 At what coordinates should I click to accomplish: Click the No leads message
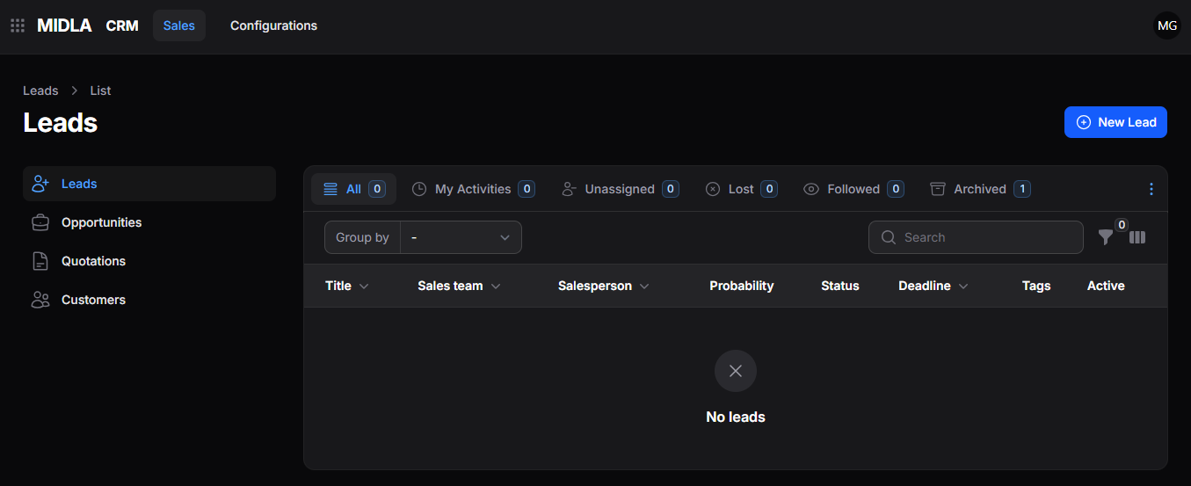click(x=736, y=417)
